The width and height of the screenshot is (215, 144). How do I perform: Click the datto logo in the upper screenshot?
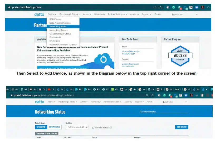click(x=39, y=14)
